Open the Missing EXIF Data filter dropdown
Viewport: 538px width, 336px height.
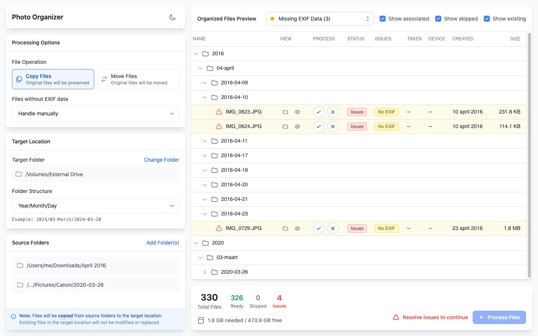[320, 19]
